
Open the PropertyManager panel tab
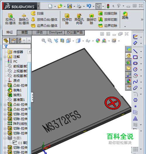(x=13, y=41)
